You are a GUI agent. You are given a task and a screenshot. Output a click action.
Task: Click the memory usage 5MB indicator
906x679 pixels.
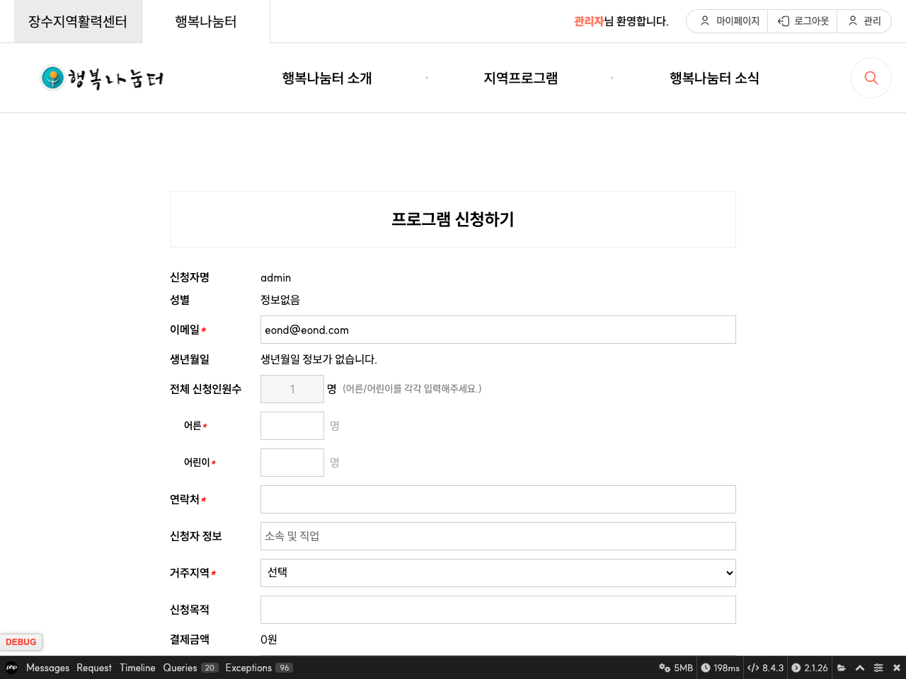pyautogui.click(x=676, y=668)
